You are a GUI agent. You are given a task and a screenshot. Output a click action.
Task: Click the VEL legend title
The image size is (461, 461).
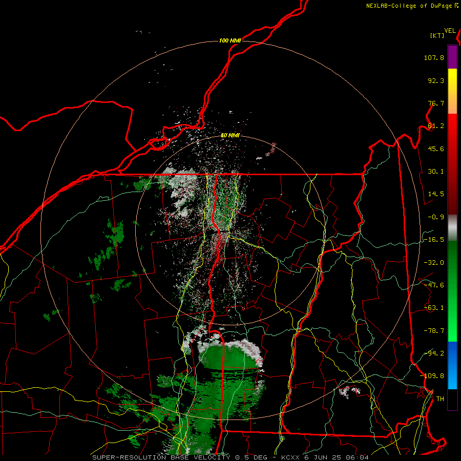[450, 31]
